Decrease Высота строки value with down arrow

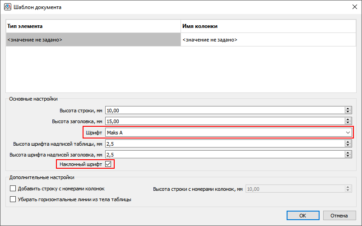pos(348,112)
